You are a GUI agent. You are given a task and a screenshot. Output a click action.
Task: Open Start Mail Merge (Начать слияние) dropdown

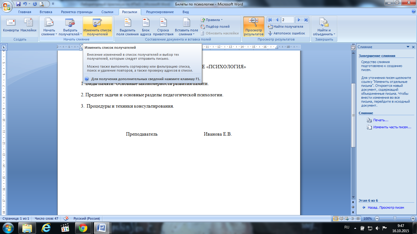click(x=49, y=27)
